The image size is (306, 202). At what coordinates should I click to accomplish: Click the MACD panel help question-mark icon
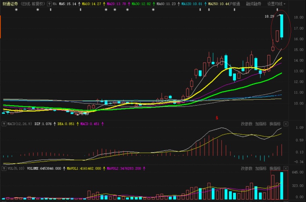[4, 124]
